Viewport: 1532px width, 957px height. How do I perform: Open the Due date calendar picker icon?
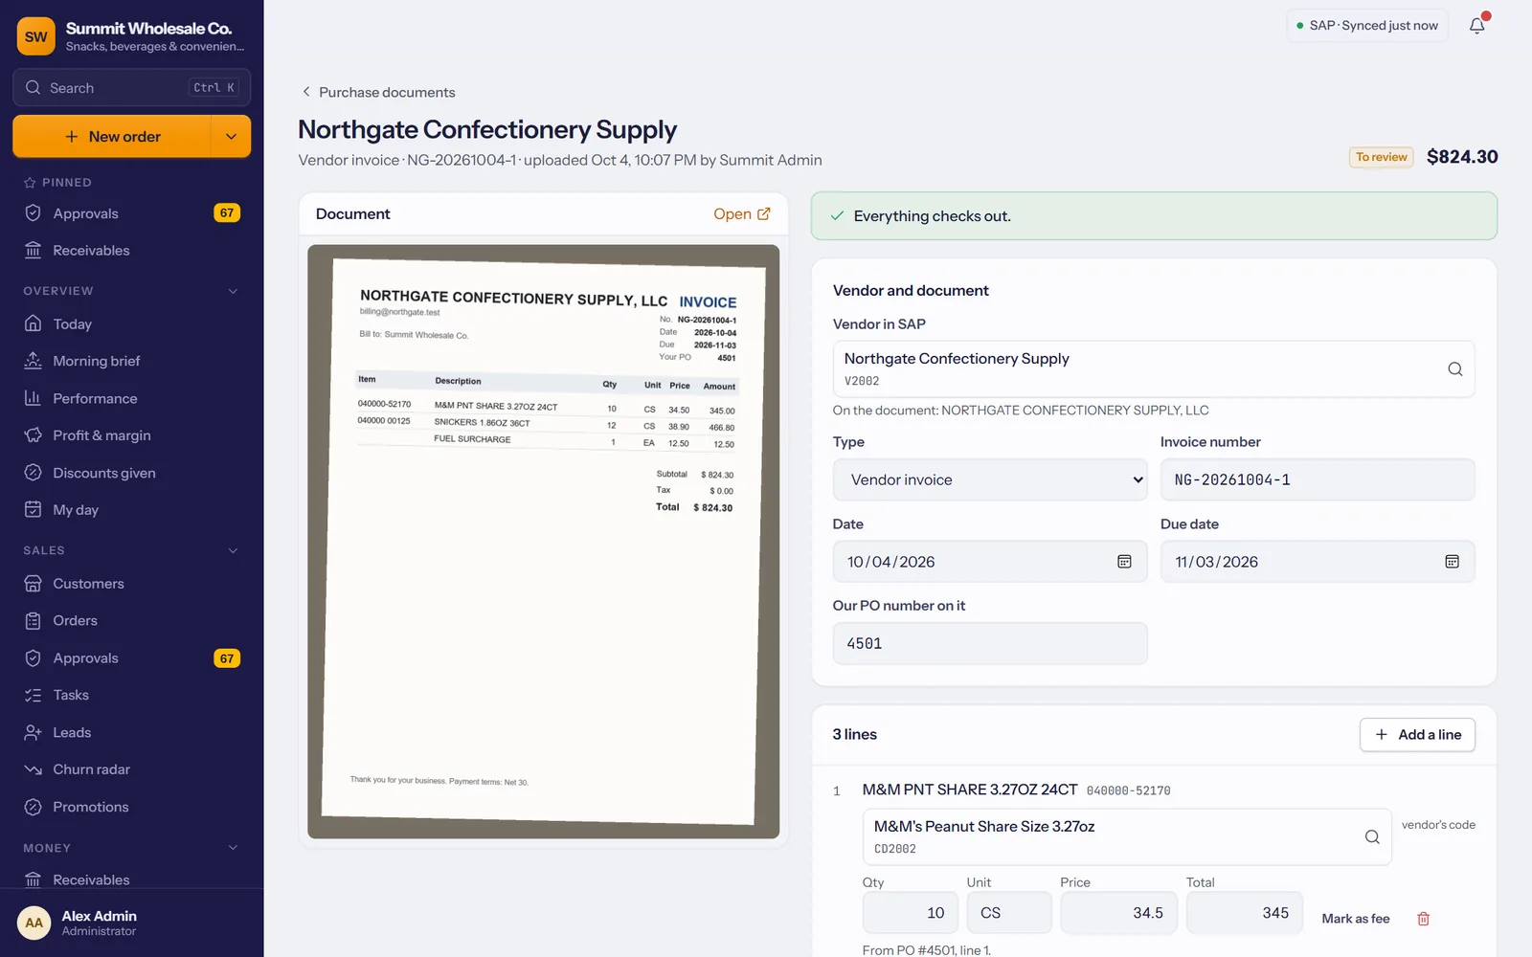click(1452, 562)
